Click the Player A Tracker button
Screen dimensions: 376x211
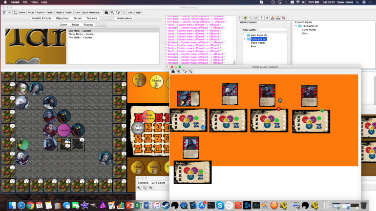(46, 12)
